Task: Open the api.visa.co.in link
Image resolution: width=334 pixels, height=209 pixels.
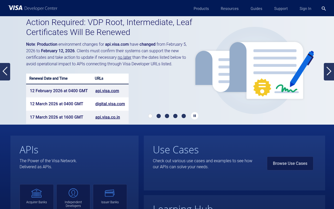Action: tap(108, 117)
